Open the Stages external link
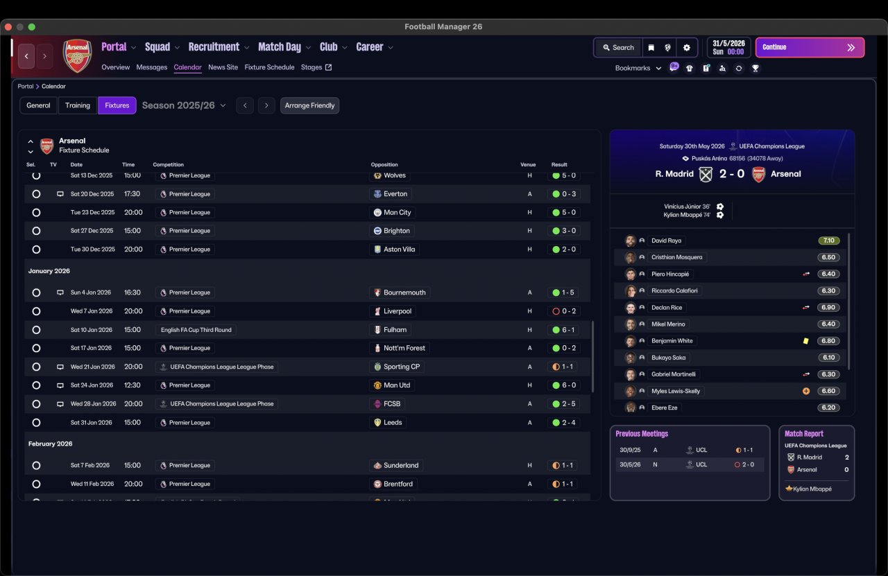 [316, 67]
